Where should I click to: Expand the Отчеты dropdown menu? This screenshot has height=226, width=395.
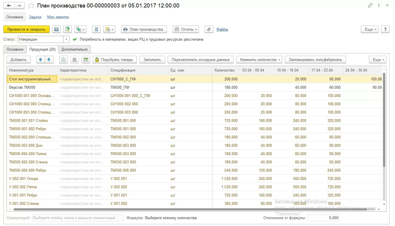(x=186, y=29)
